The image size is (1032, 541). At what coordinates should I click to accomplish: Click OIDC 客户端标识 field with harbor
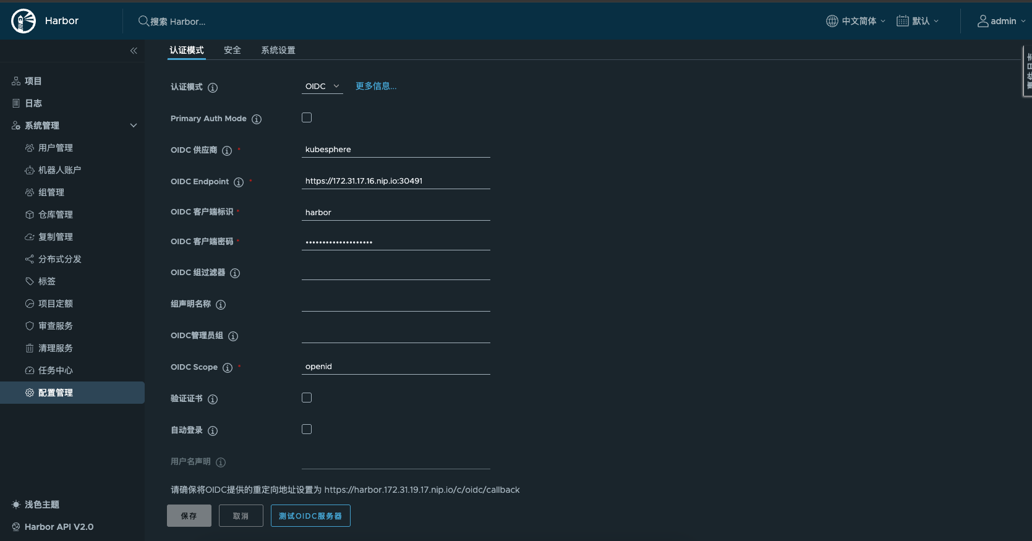click(x=396, y=212)
